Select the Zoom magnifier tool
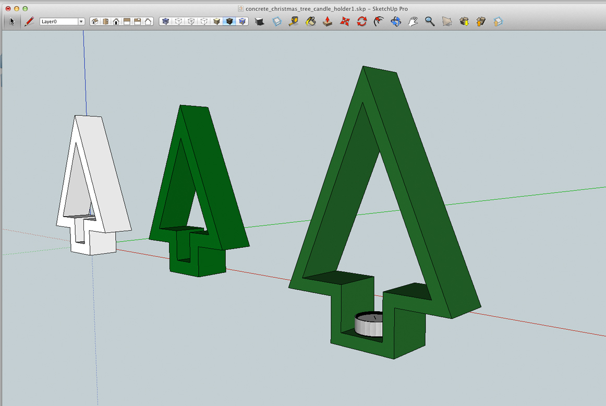 point(429,21)
